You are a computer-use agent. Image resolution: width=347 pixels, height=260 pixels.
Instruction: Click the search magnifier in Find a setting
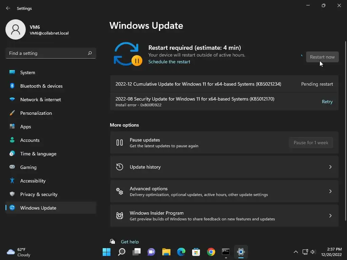point(89,53)
